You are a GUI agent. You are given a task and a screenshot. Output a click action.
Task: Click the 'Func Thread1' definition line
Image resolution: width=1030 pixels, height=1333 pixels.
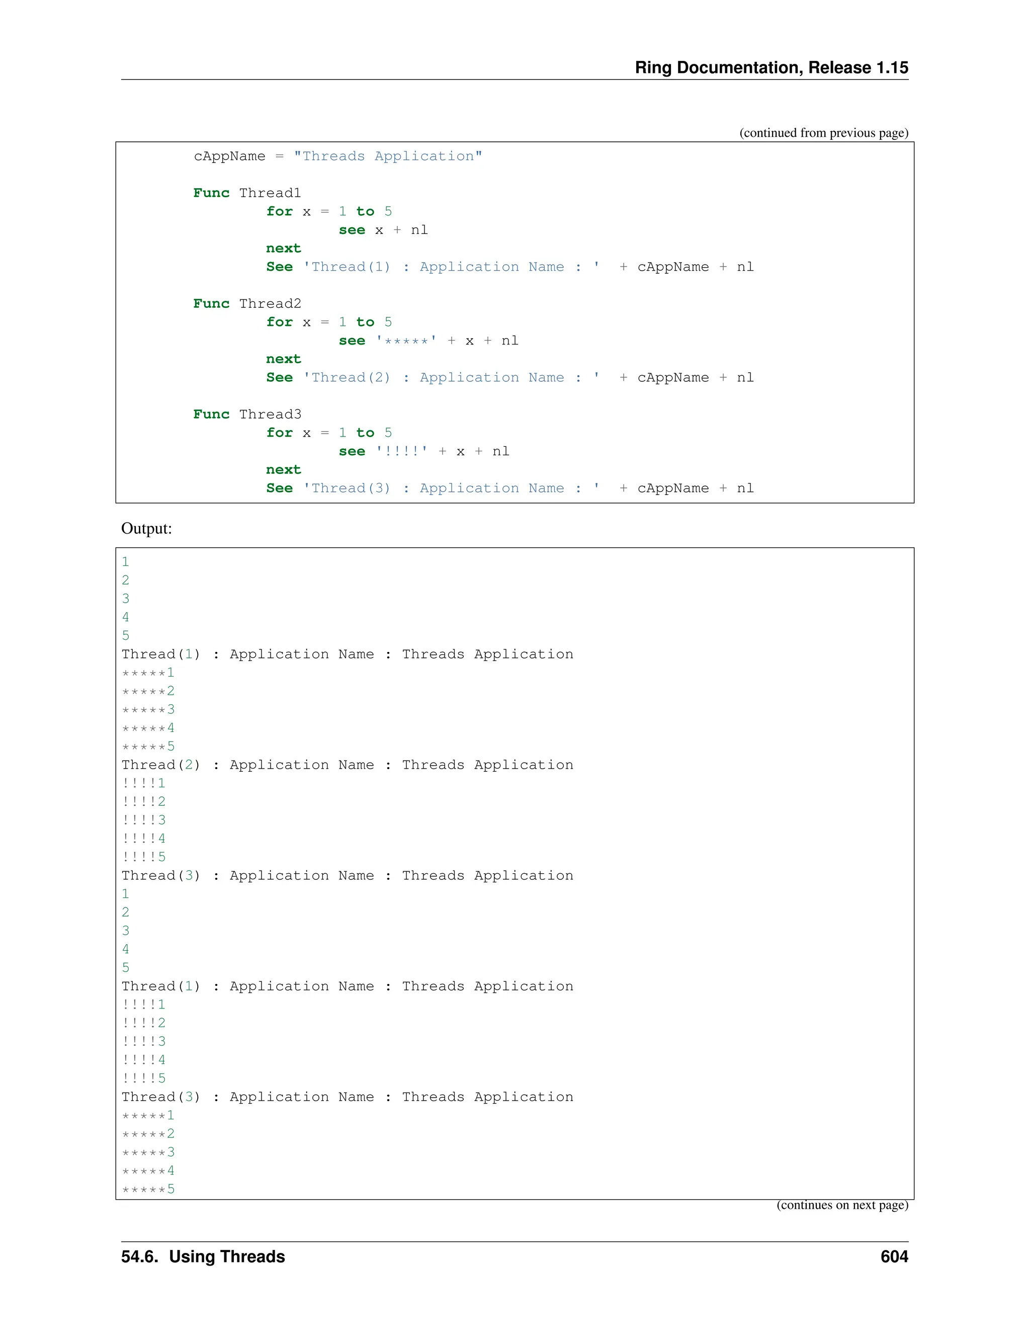point(247,193)
